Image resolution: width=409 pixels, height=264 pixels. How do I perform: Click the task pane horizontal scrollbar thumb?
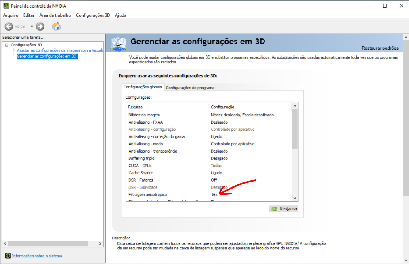coord(48,243)
